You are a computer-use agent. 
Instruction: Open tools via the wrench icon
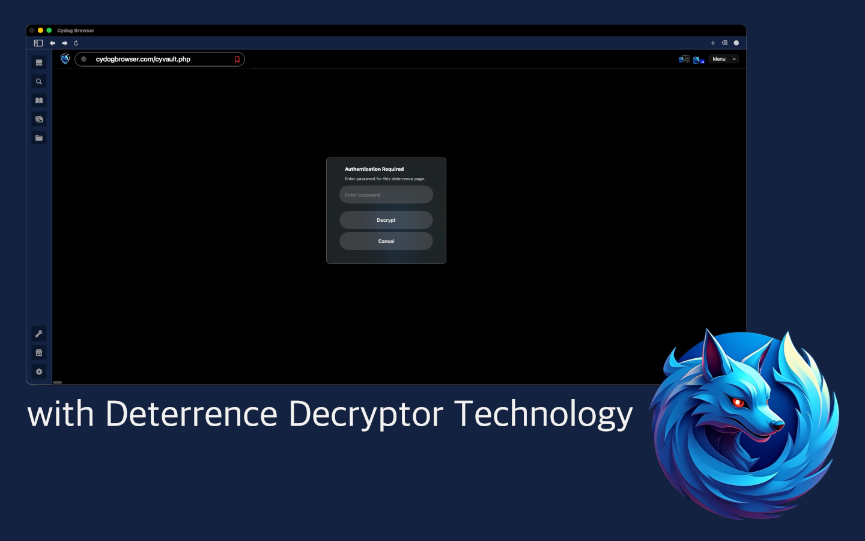tap(39, 334)
